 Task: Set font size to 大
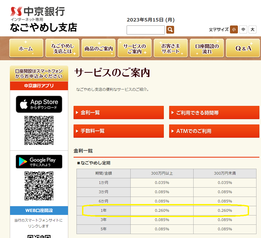(253, 29)
